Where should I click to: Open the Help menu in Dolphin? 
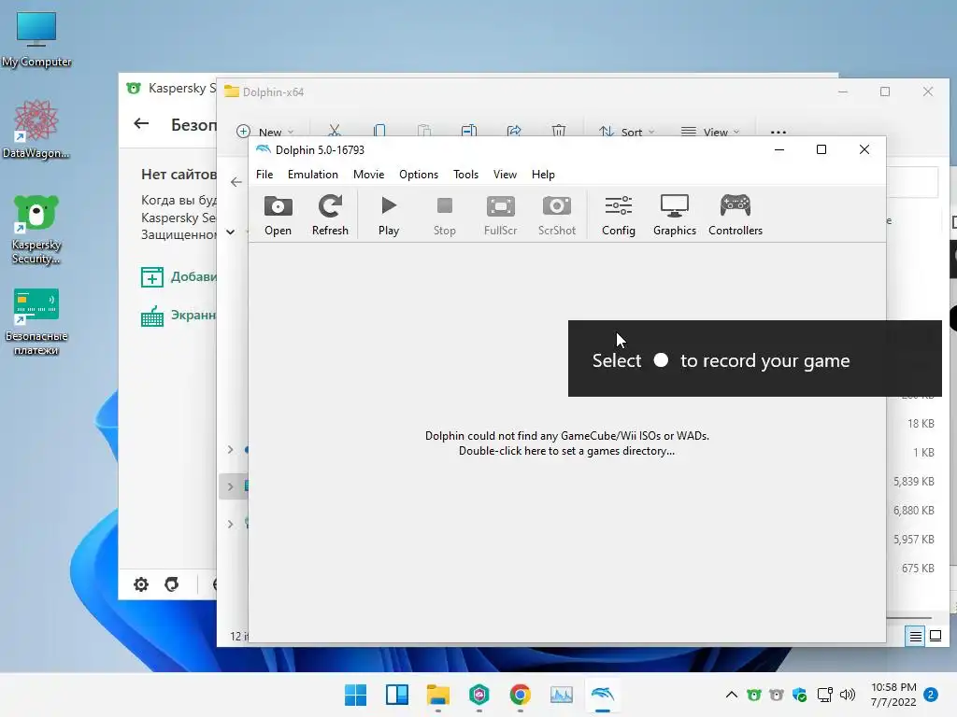tap(543, 175)
